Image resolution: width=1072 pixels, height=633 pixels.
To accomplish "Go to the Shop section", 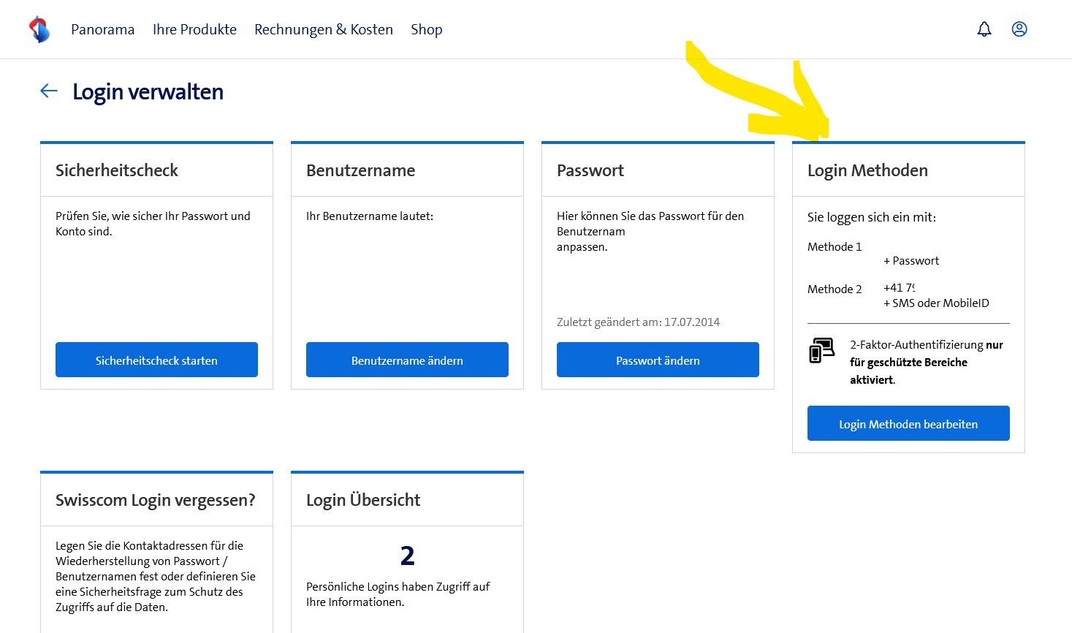I will tap(426, 30).
